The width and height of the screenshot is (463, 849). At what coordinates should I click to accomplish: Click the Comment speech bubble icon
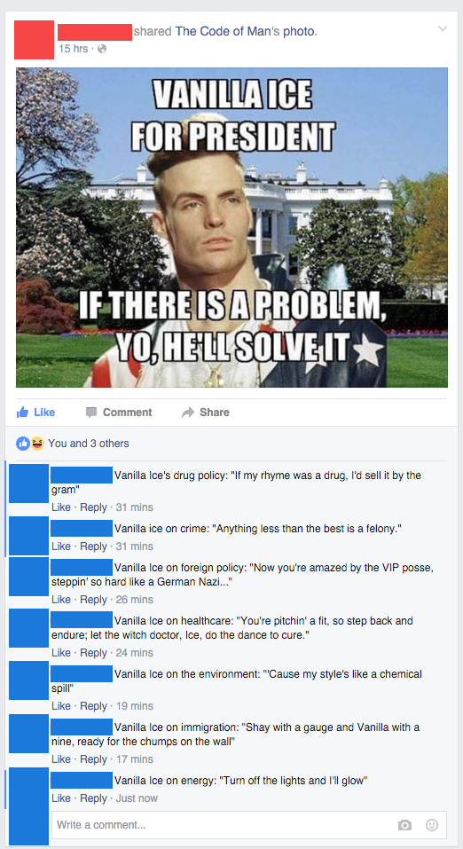click(x=91, y=413)
